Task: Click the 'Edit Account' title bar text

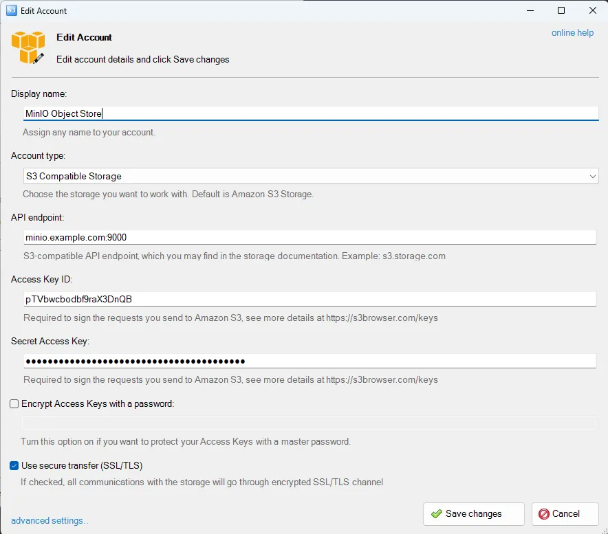Action: [x=43, y=11]
